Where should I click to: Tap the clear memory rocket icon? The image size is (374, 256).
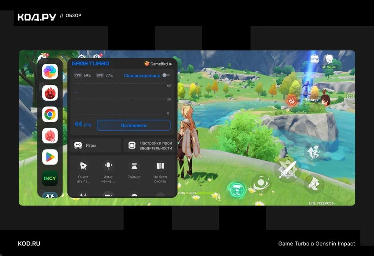click(x=83, y=166)
